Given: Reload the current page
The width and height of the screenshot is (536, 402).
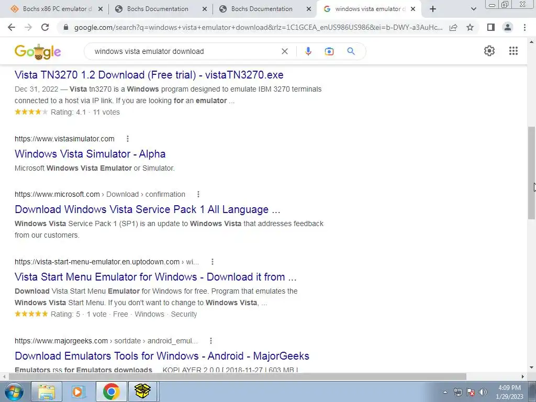Looking at the screenshot, I should (45, 27).
